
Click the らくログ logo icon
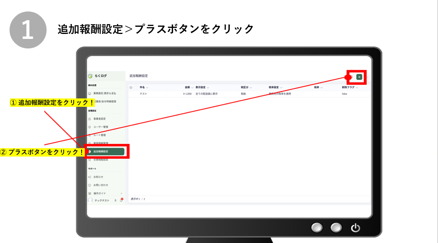(91, 76)
